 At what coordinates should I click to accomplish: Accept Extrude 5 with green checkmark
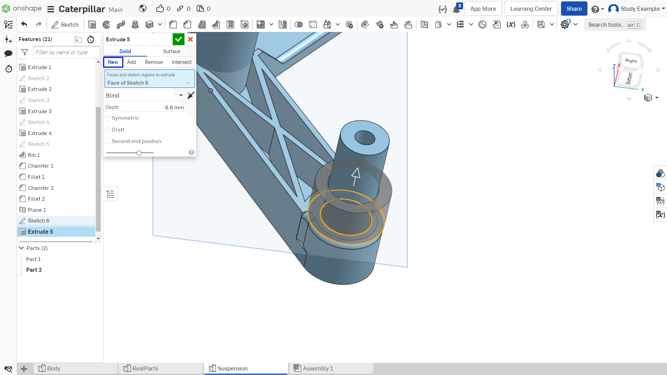click(179, 39)
